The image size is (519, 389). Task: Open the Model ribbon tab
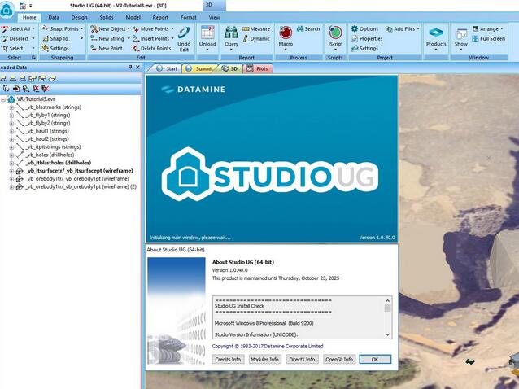[133, 18]
